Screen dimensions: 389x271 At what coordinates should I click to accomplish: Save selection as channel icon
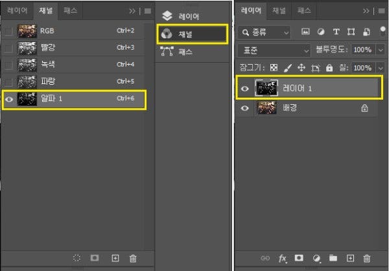(95, 258)
